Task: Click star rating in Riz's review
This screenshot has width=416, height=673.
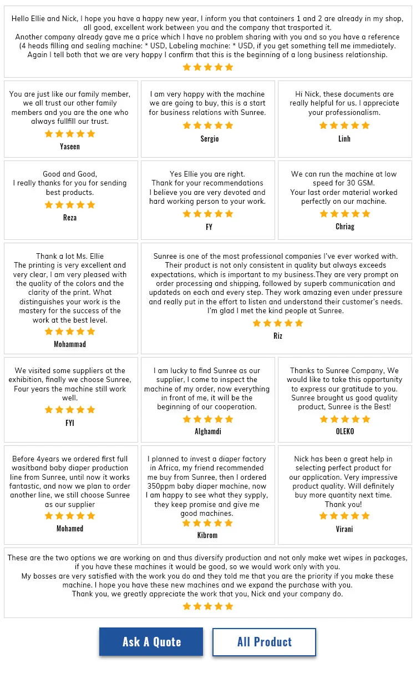Action: click(278, 323)
